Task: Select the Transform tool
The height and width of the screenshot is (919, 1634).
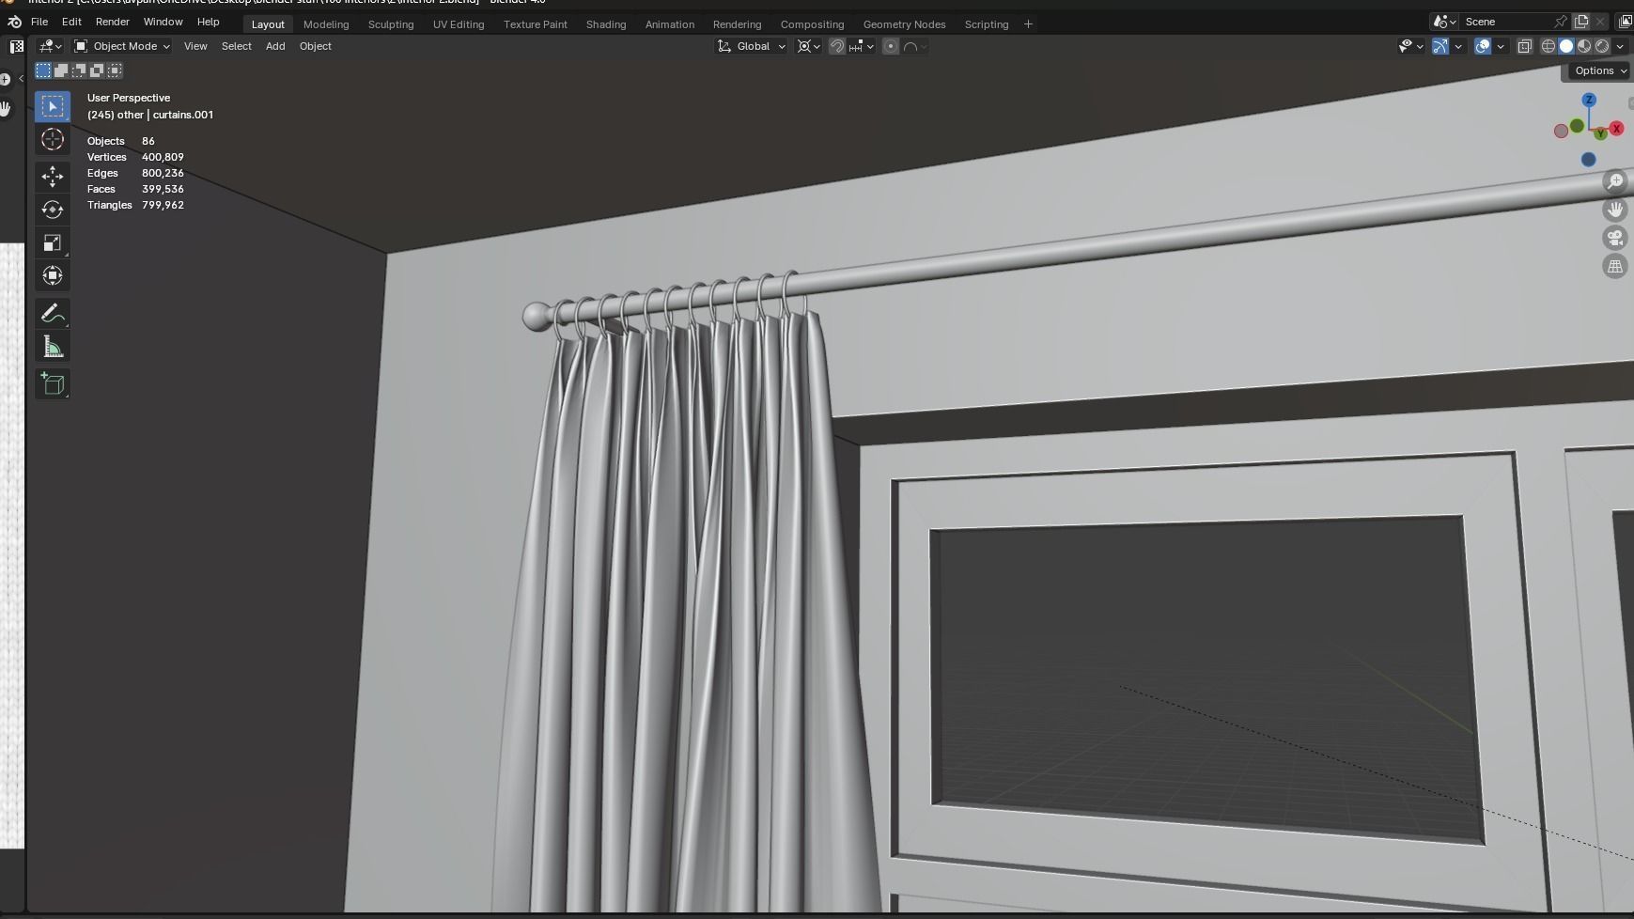Action: pos(53,275)
